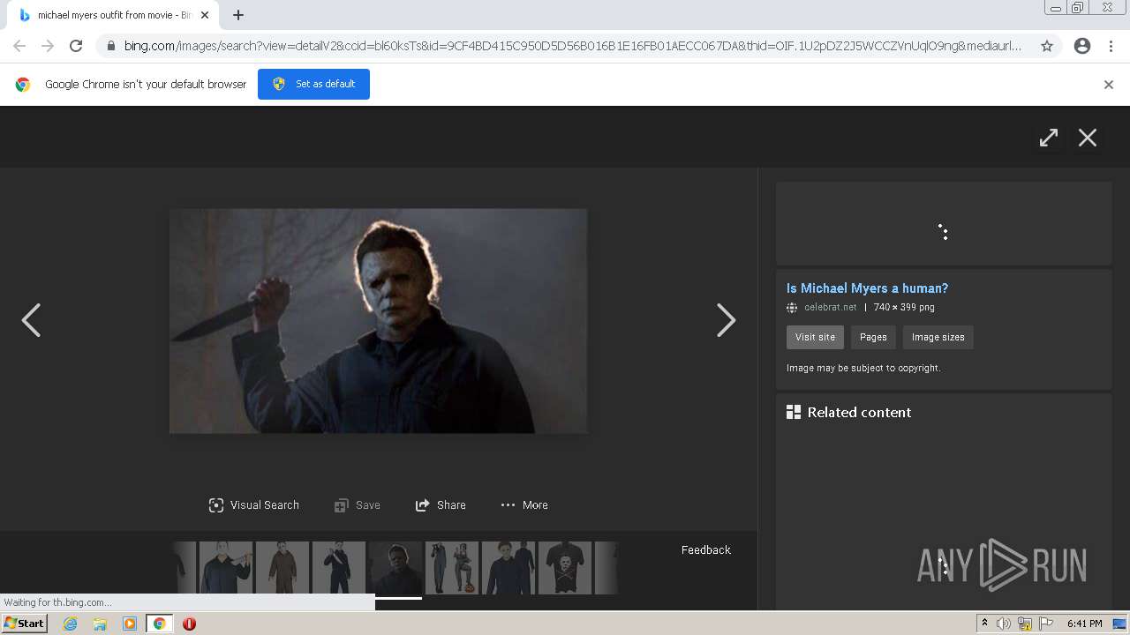The image size is (1130, 635).
Task: Click the celebrat.net source link
Action: pos(830,308)
